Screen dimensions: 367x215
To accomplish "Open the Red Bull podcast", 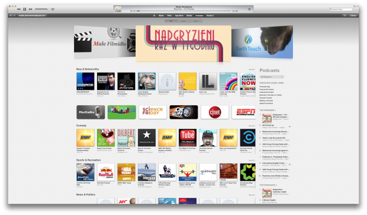I will coord(106,172).
